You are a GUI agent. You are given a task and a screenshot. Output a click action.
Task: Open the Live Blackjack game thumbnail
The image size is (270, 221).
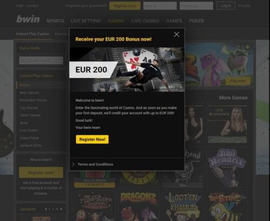coord(227,124)
